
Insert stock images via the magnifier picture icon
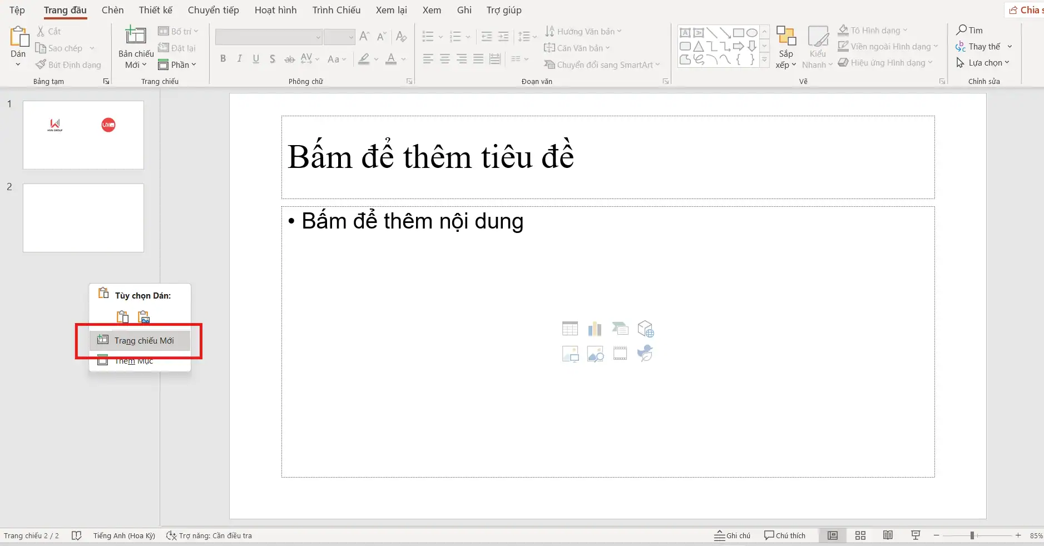tap(595, 354)
